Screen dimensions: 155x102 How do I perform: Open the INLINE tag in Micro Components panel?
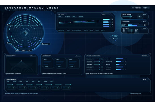pyautogui.click(x=145, y=80)
